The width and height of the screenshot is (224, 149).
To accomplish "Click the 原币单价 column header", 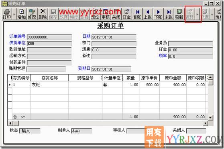I will click(149, 78).
